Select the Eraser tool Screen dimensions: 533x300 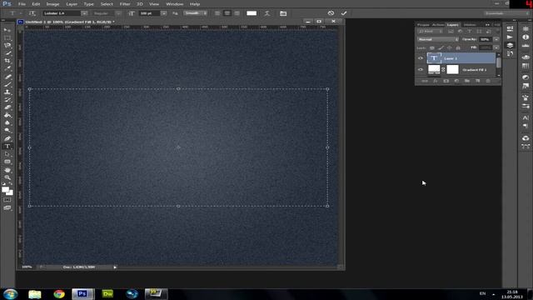[x=7, y=107]
